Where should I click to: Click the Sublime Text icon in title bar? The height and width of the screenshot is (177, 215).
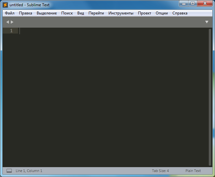tap(5, 5)
